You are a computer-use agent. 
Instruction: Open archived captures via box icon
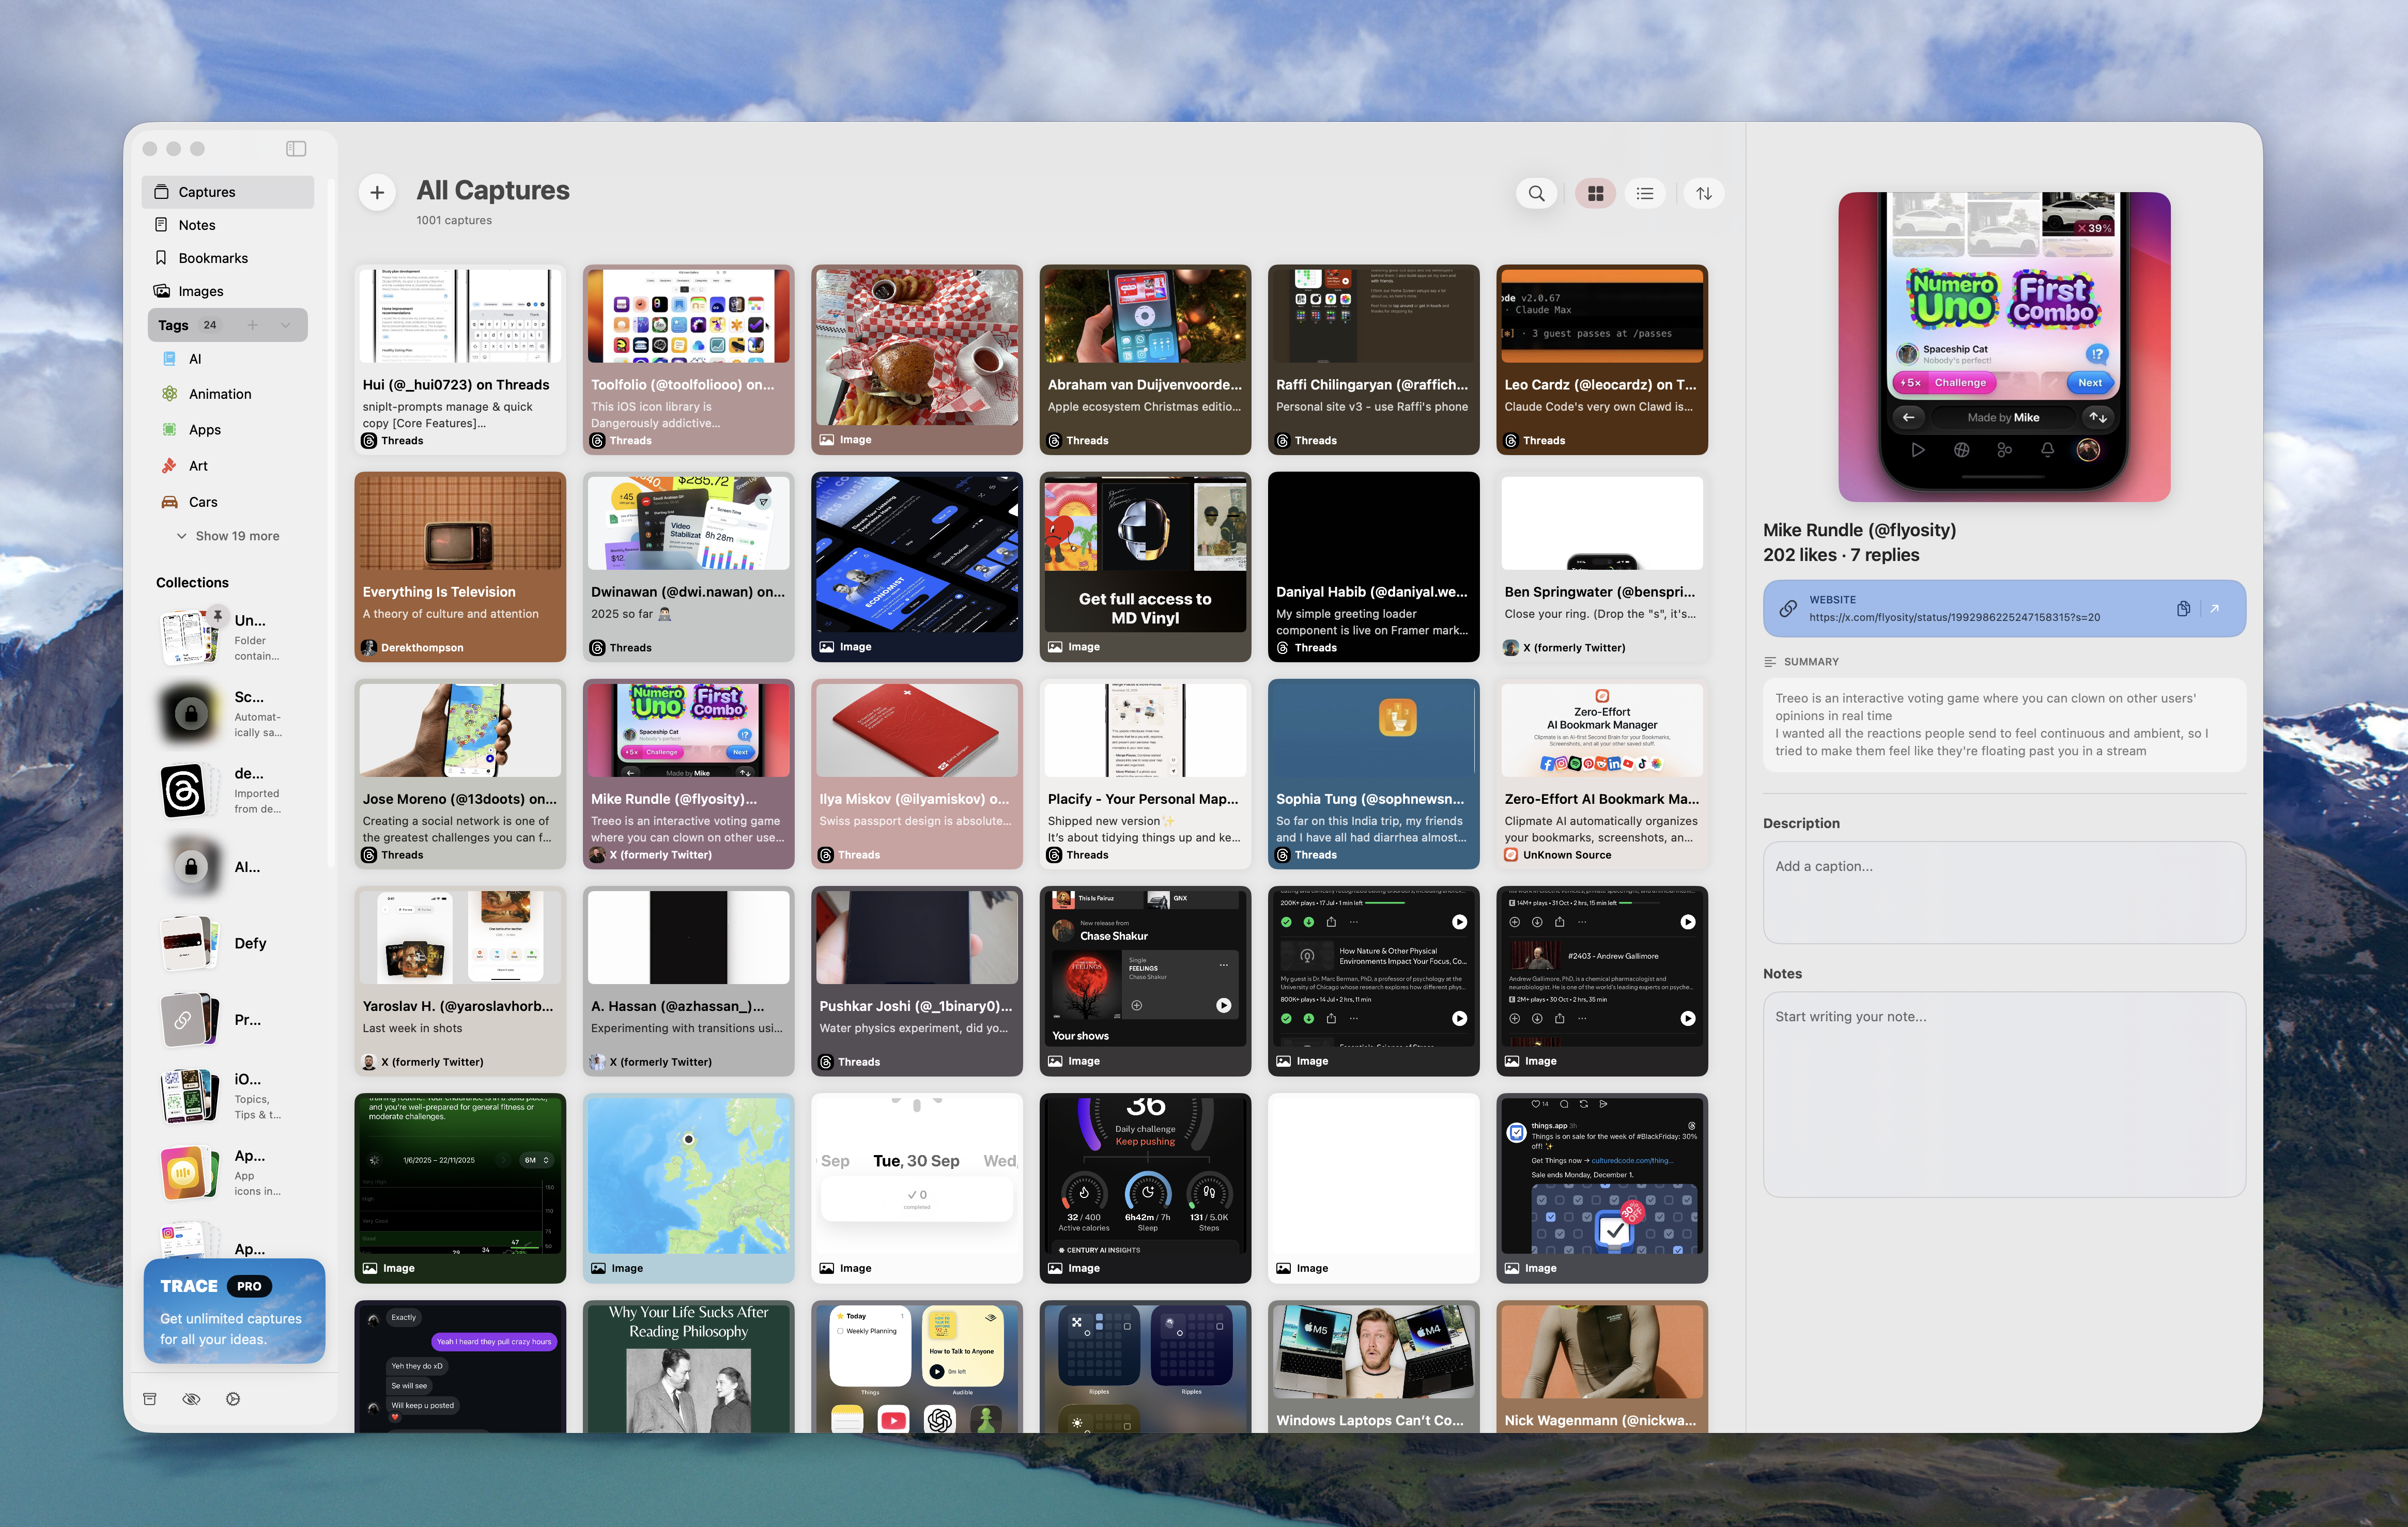click(150, 1399)
